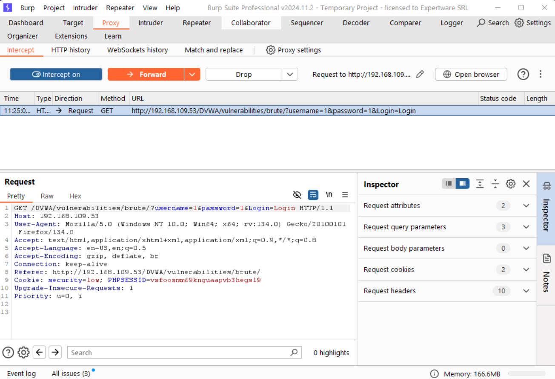Click the help question mark icon beside Open browser
This screenshot has height=379, width=555.
click(523, 74)
